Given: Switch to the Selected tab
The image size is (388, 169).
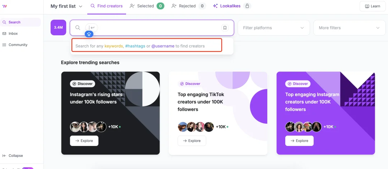Looking at the screenshot, I should 147,6.
